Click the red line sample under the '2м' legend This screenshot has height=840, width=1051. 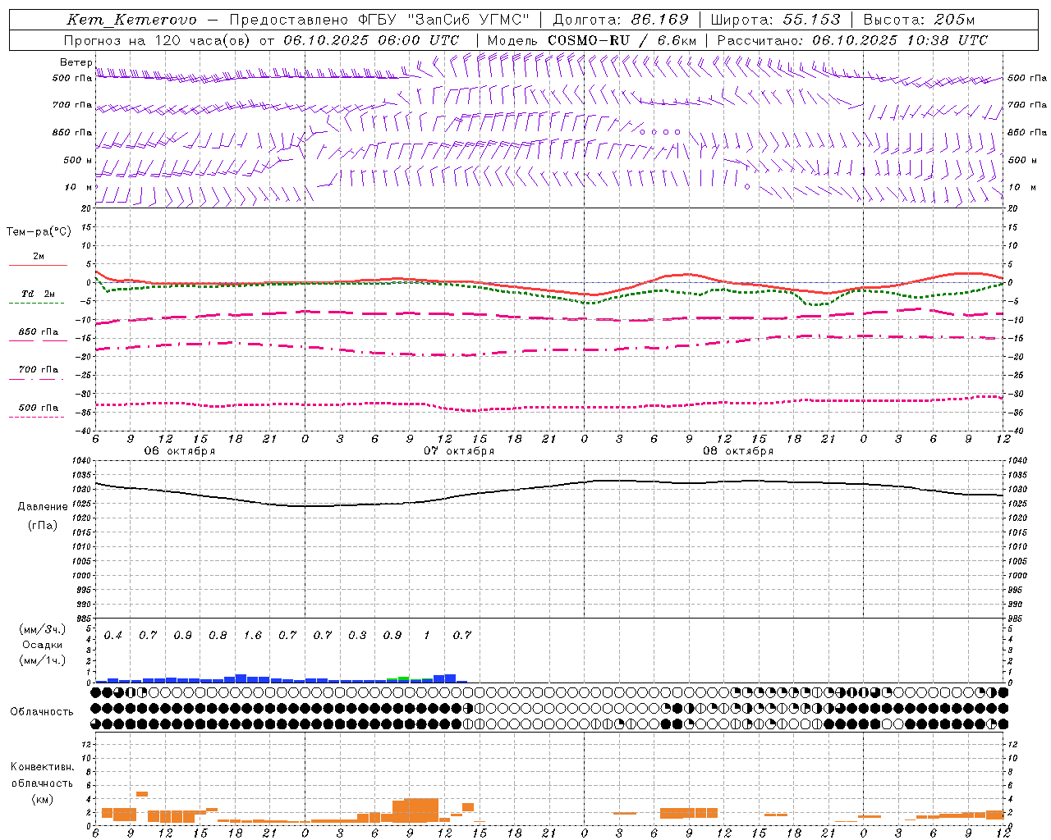pyautogui.click(x=38, y=265)
